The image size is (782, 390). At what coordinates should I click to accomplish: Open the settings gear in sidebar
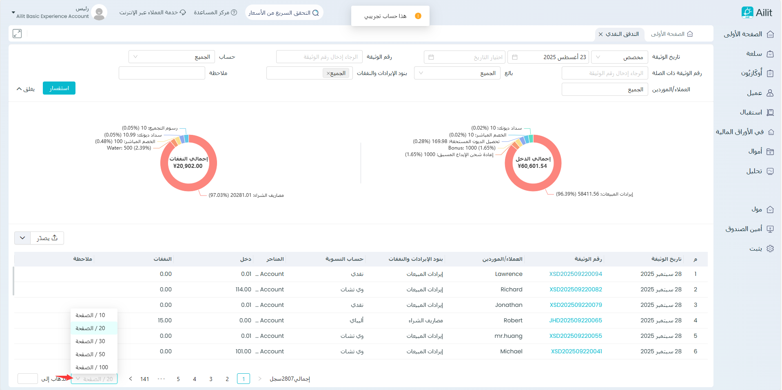coord(770,249)
